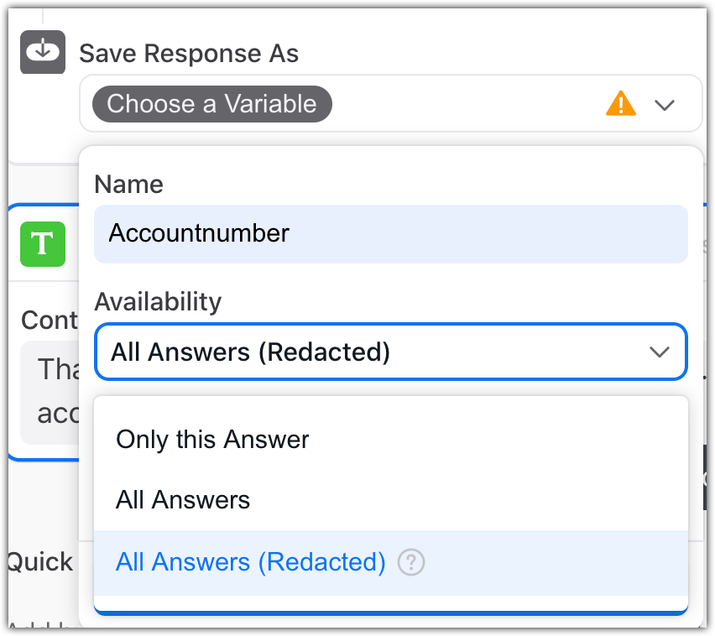
Task: Click the Choose a Variable pill
Action: (x=212, y=104)
